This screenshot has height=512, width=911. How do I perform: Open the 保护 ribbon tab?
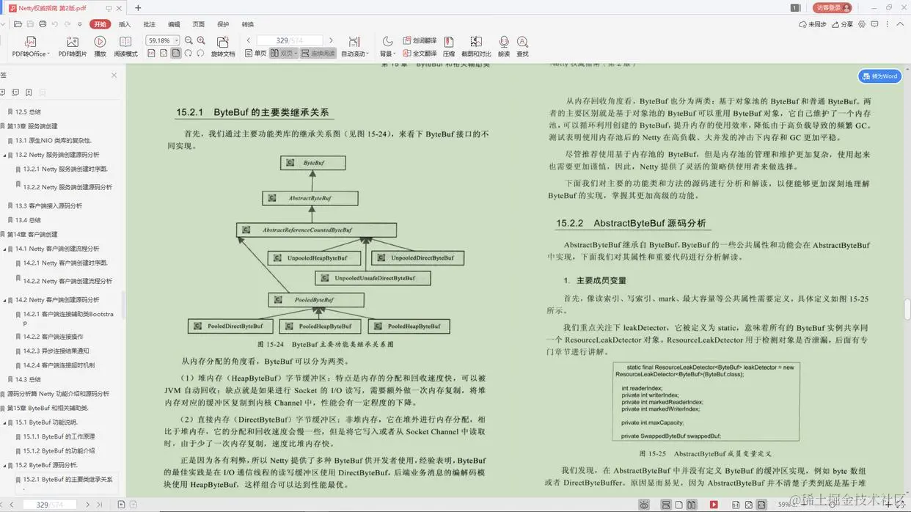[x=223, y=24]
